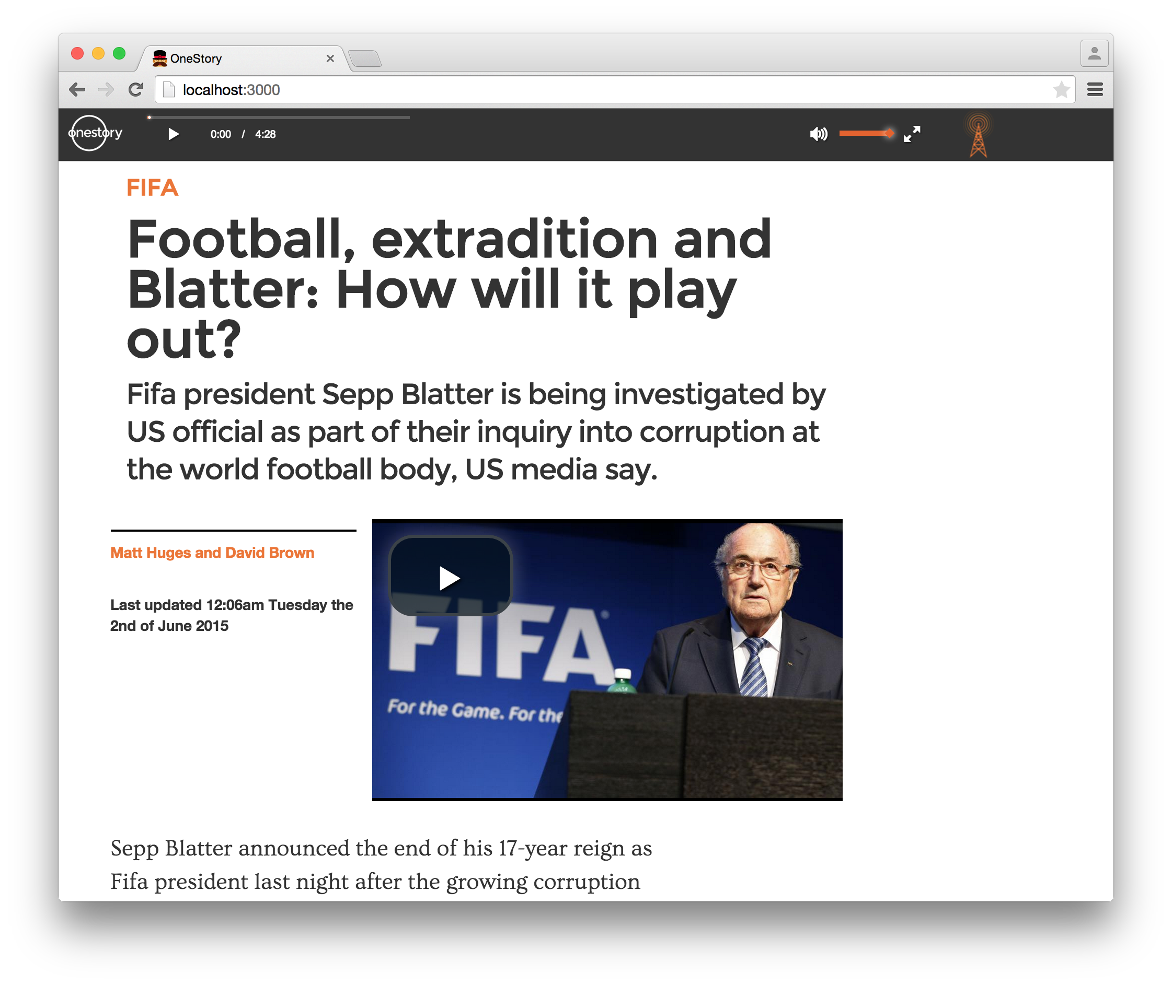Go back with the browser back arrow
Screen dimensions: 1172x985
(x=77, y=89)
